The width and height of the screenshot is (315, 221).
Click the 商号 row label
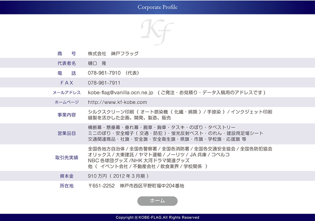coord(66,53)
